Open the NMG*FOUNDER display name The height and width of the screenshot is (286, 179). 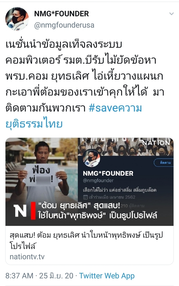(x=61, y=14)
